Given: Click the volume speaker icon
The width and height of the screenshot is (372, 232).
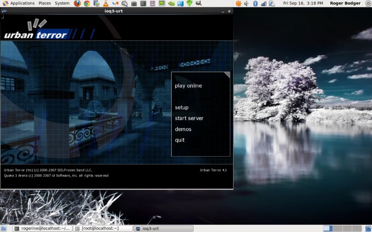Looking at the screenshot, I should (x=246, y=3).
